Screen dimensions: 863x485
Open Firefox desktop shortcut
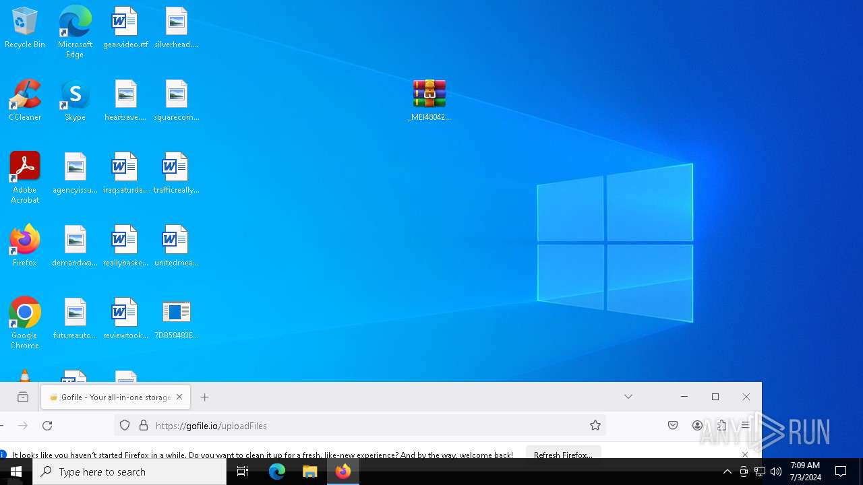pyautogui.click(x=25, y=246)
